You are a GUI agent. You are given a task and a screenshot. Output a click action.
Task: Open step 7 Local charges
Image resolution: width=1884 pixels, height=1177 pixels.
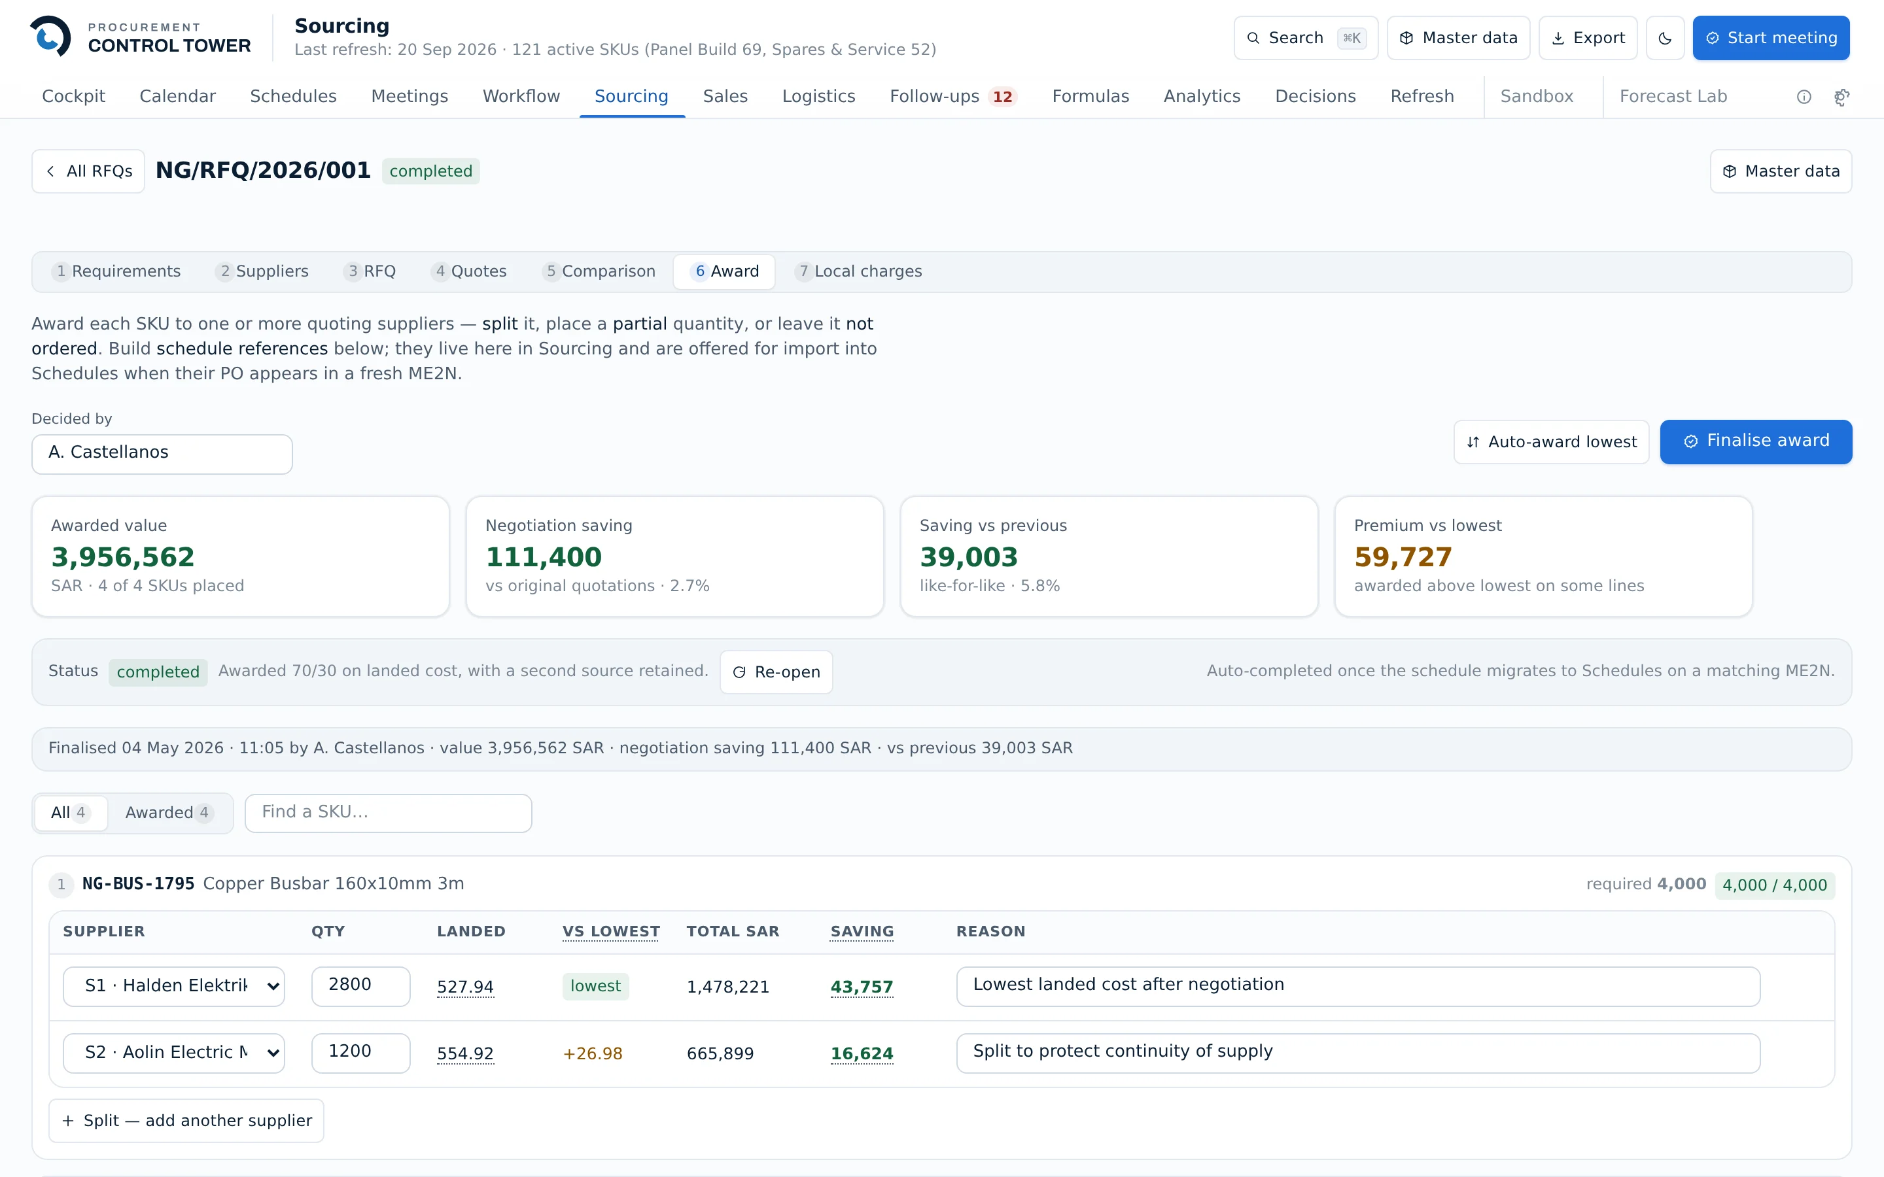coord(859,271)
